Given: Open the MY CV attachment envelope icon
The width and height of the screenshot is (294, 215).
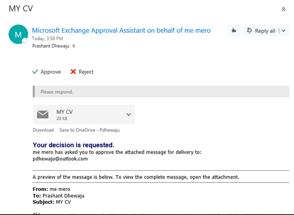Looking at the screenshot, I should pyautogui.click(x=43, y=115).
